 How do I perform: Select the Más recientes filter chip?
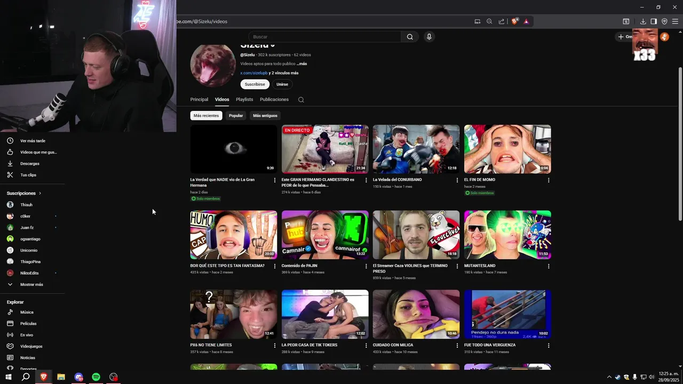(x=206, y=116)
